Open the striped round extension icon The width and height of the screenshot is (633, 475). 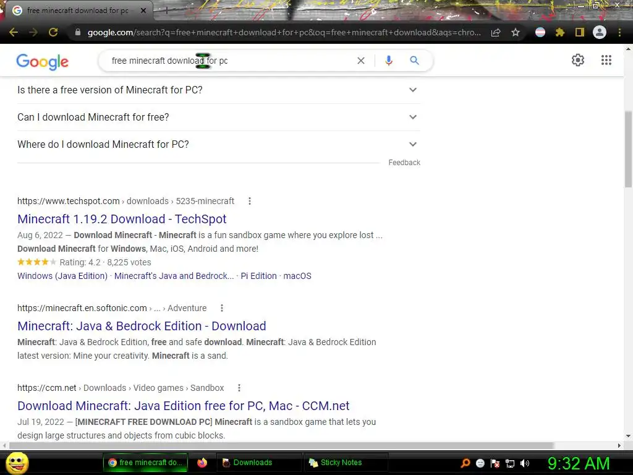540,32
